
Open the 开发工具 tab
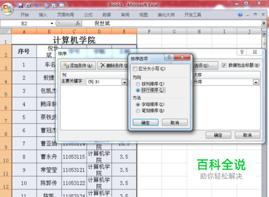click(193, 15)
